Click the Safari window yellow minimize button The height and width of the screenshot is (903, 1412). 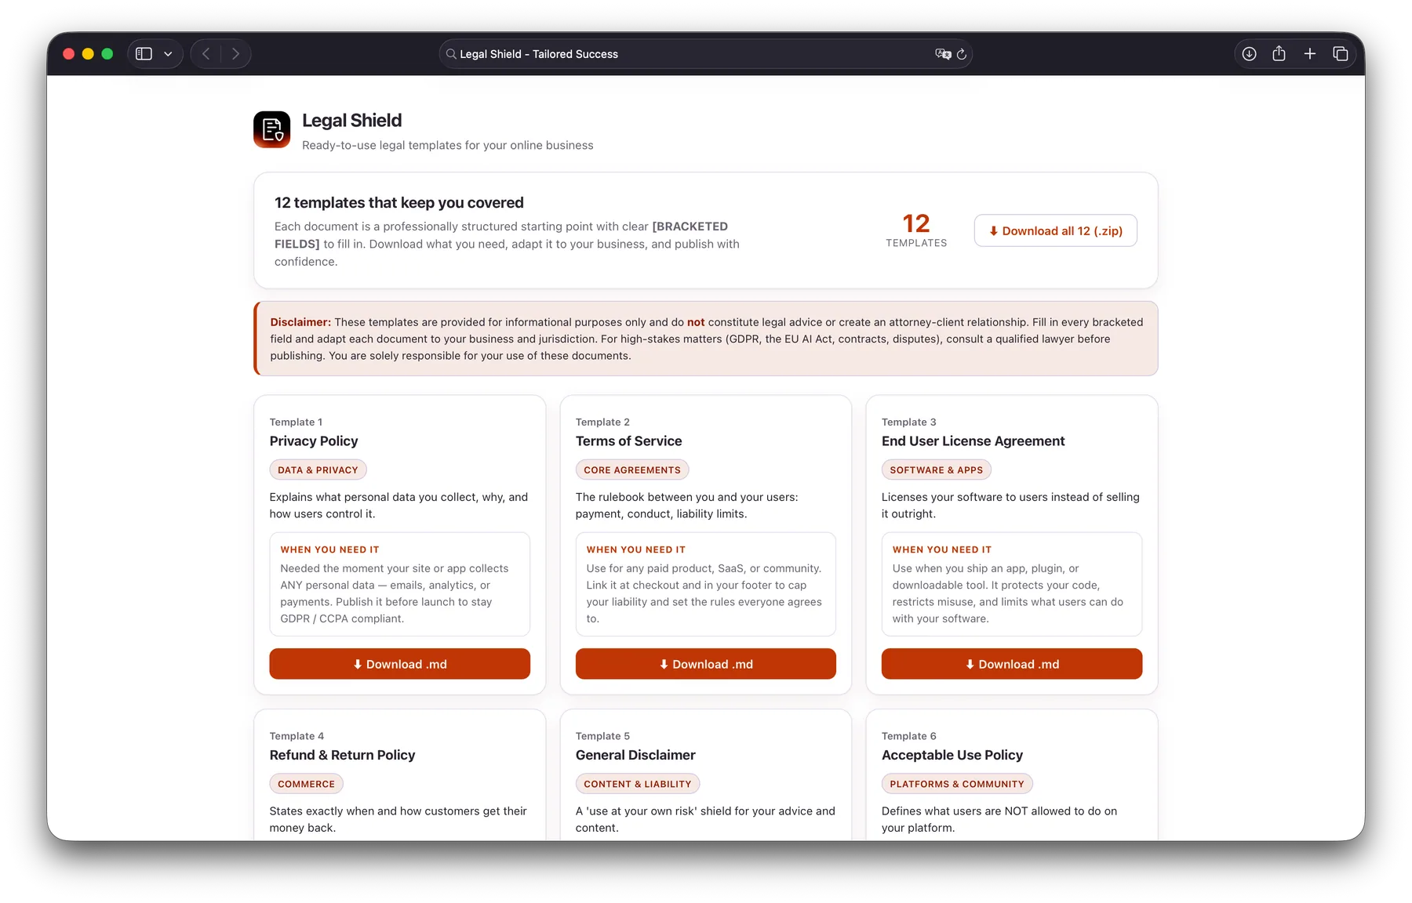(88, 54)
